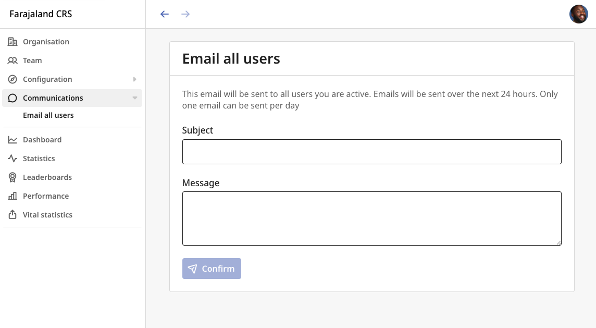596x328 pixels.
Task: Click the Statistics pulse icon
Action: click(x=13, y=159)
